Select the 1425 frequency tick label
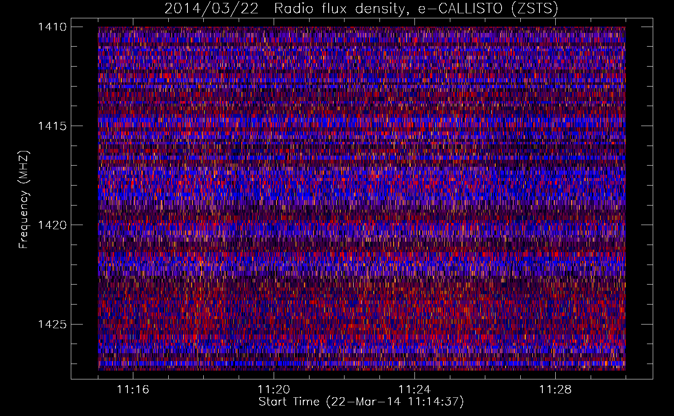Screen dimensions: 674x416 pyautogui.click(x=52, y=324)
